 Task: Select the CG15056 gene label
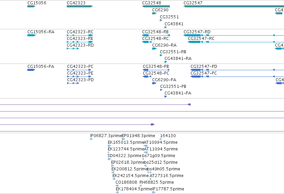(37, 3)
